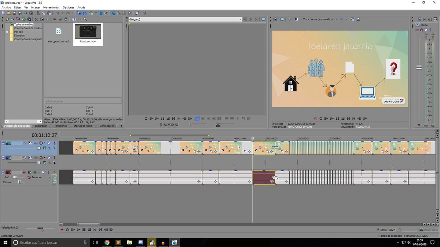
Task: Solo audio track 3
Action: pos(48,172)
